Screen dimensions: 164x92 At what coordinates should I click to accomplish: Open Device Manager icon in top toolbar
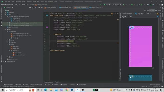tap(150, 5)
